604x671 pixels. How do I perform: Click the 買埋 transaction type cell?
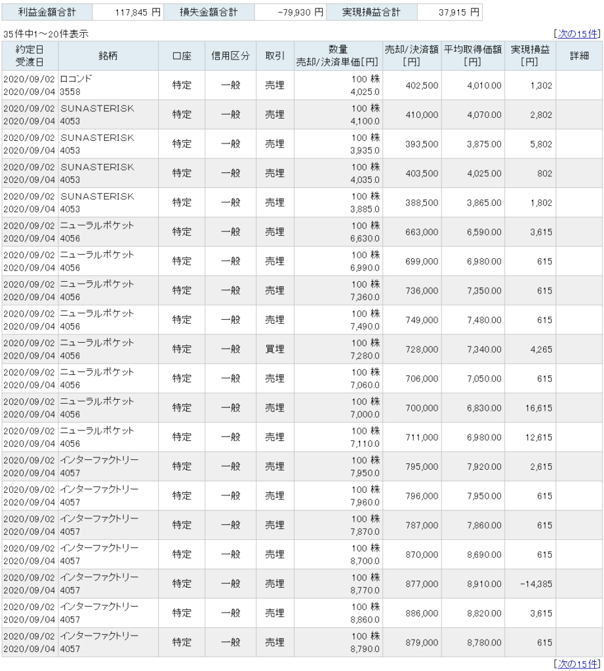tap(275, 349)
